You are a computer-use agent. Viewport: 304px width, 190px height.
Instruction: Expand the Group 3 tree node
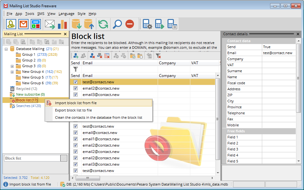[12, 66]
